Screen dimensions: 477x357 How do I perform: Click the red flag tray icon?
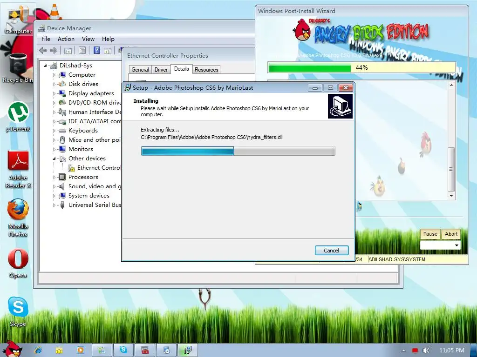415,350
